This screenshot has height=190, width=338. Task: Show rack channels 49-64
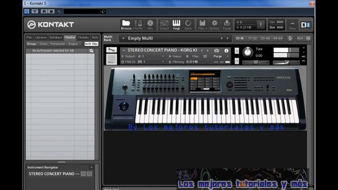(278, 39)
